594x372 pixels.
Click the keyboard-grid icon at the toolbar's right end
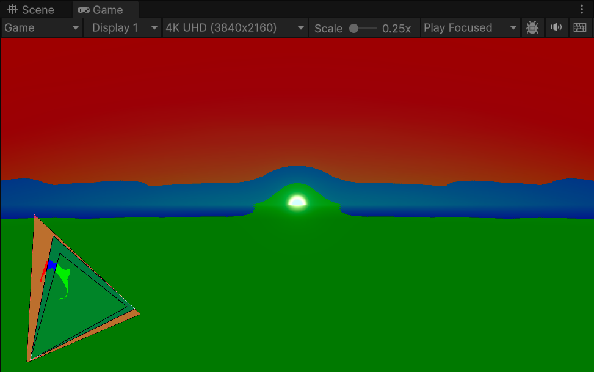[x=579, y=27]
